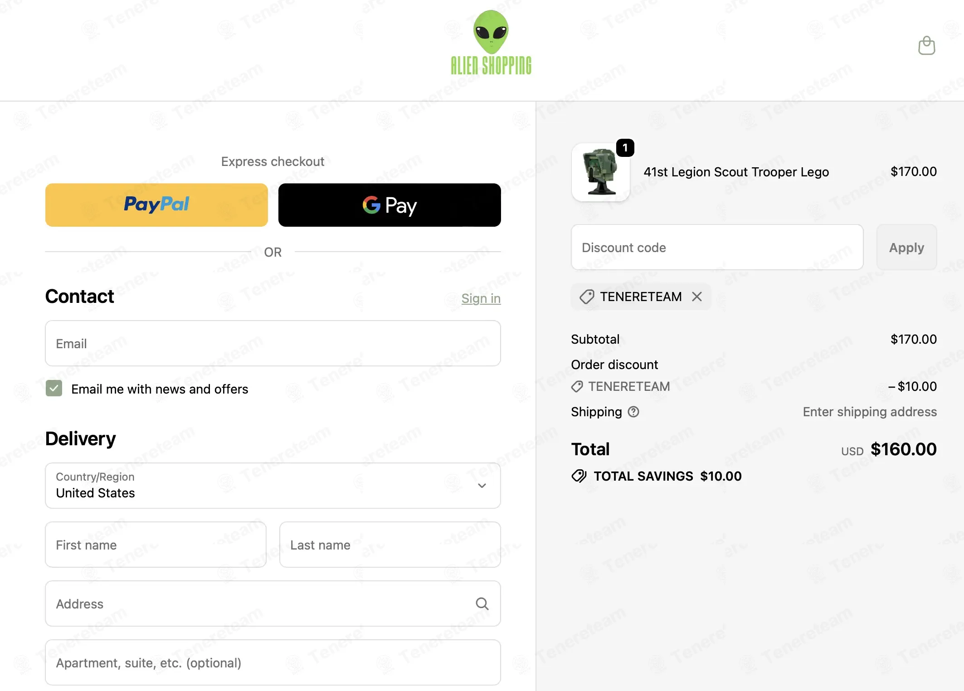Click the Alien Shopping logo
The height and width of the screenshot is (691, 964).
coord(491,42)
